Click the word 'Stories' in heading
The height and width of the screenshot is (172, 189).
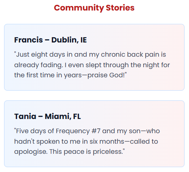click(x=120, y=8)
